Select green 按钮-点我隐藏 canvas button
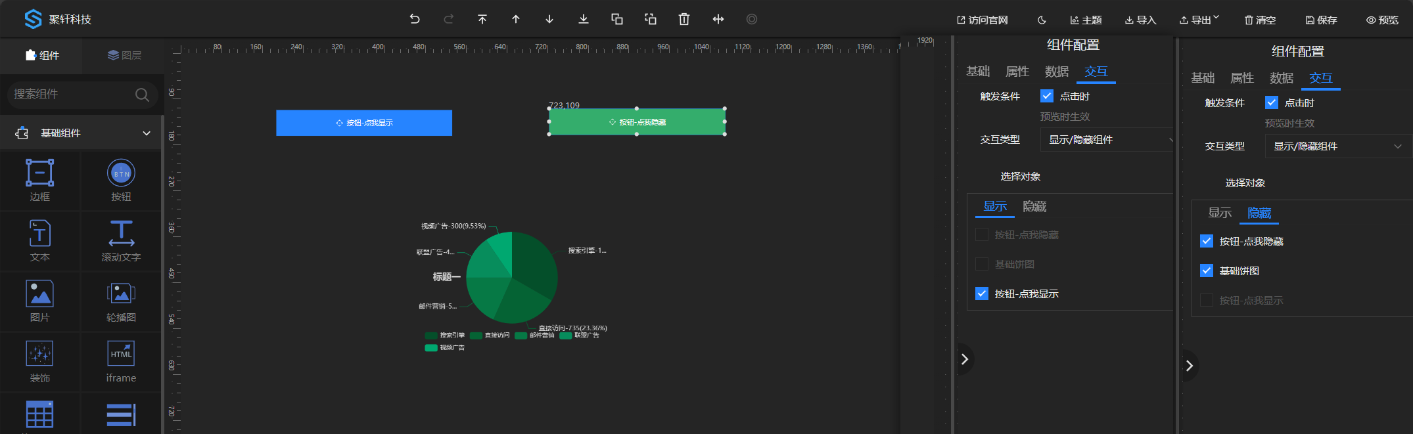 tap(637, 121)
